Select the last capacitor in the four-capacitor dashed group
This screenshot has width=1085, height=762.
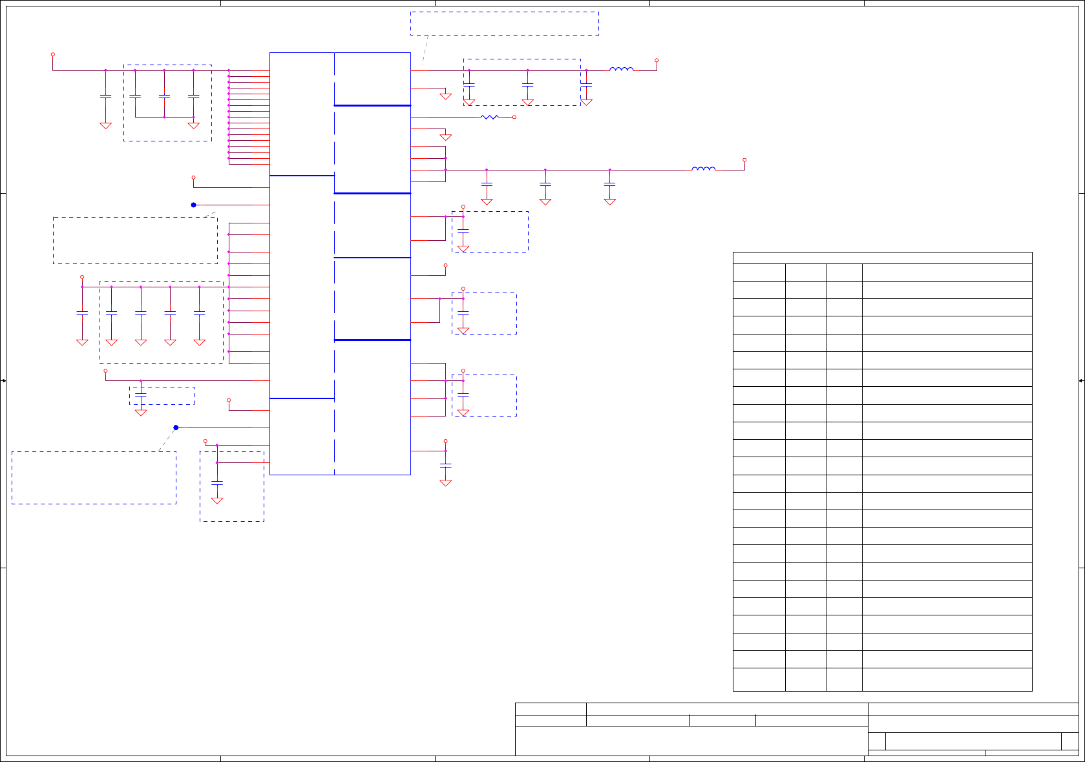[199, 313]
